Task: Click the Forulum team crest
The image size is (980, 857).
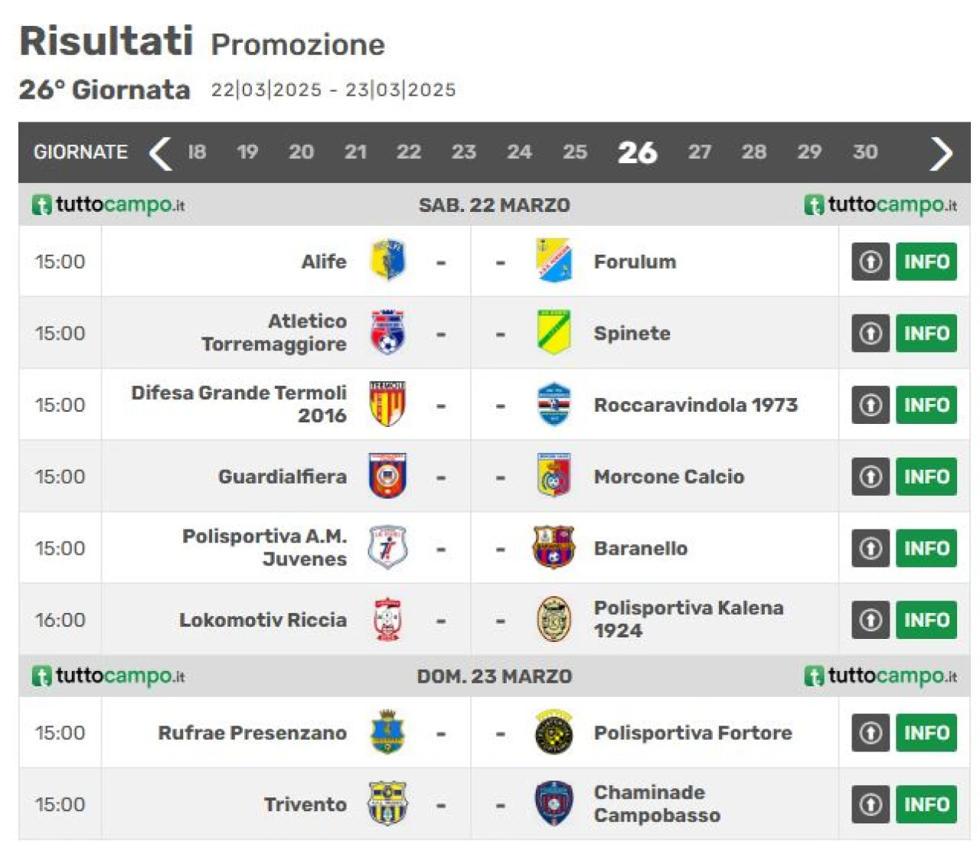Action: 554,261
